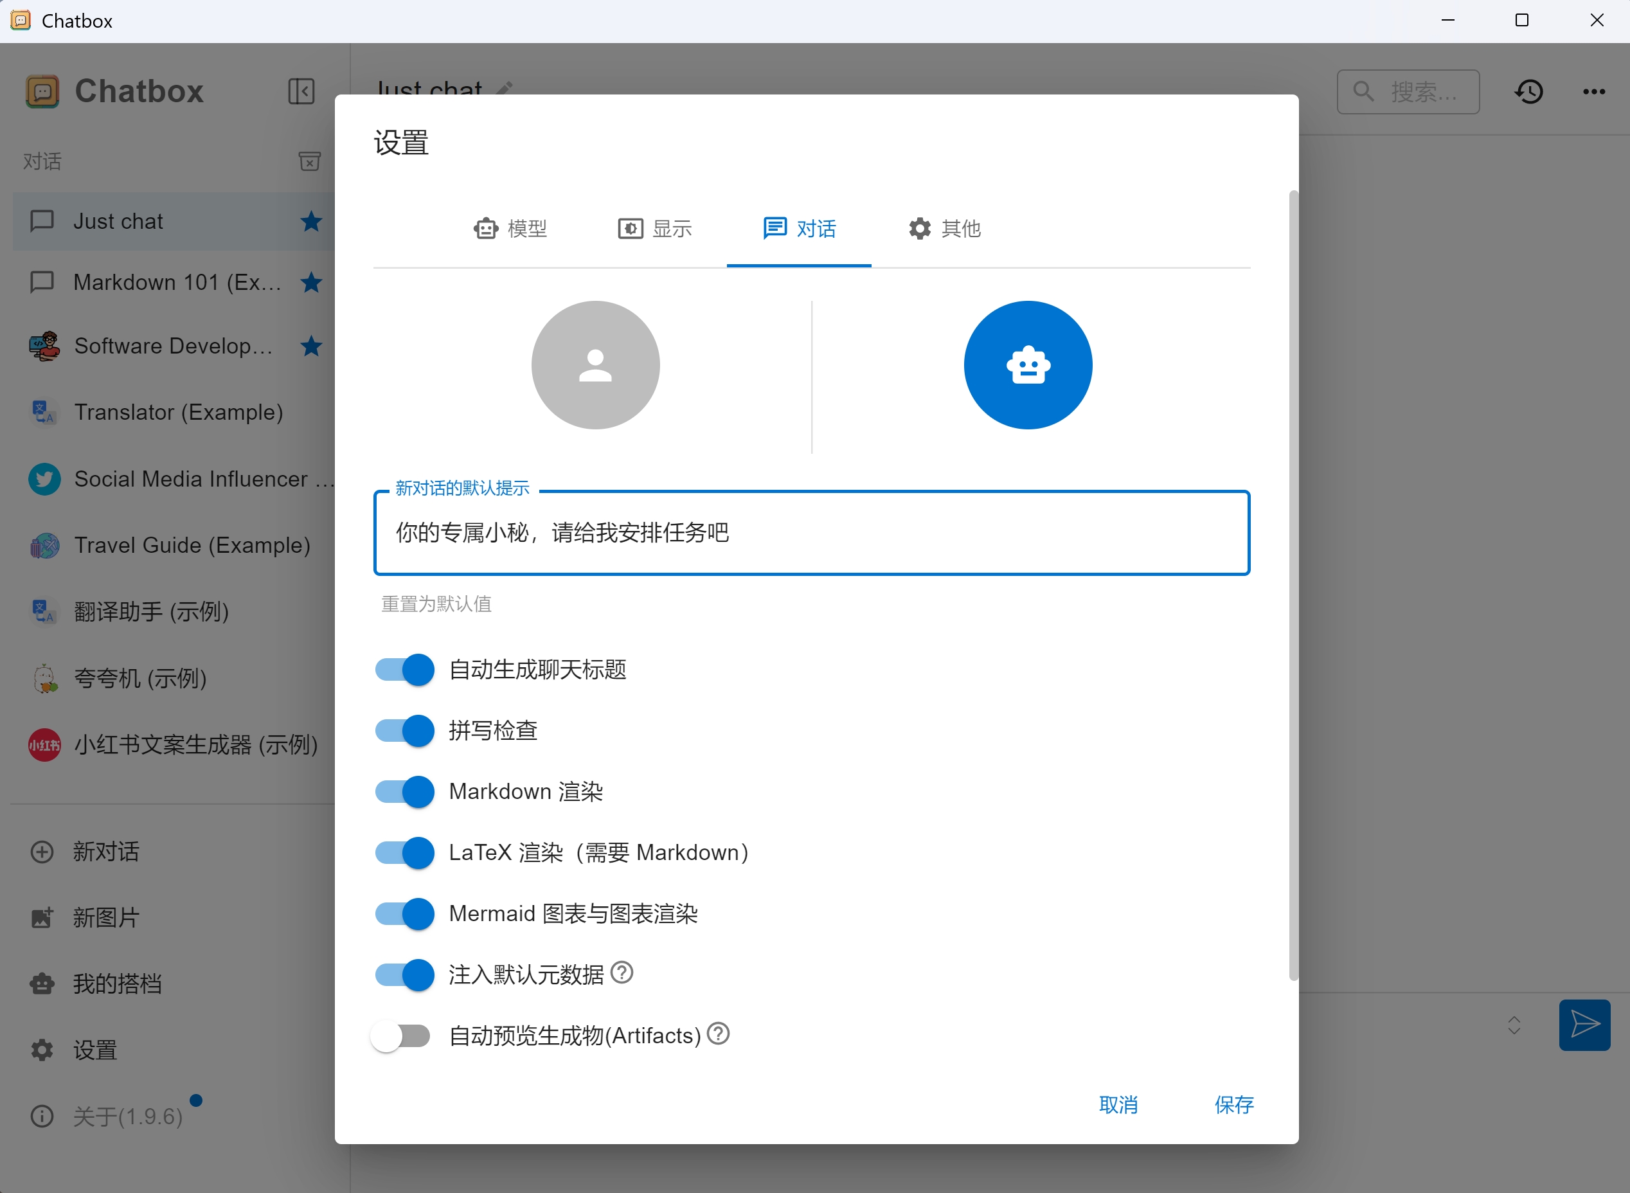Screen dimensions: 1630x1193
Task: Collapse the sidebar with the panel icon
Action: coord(301,92)
